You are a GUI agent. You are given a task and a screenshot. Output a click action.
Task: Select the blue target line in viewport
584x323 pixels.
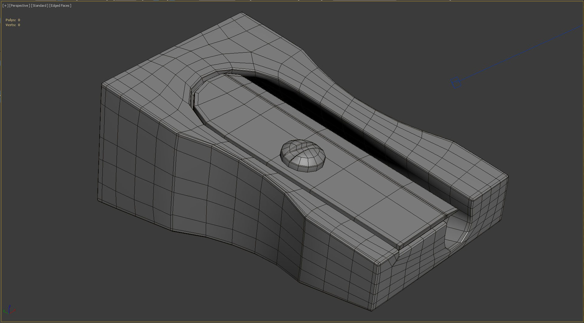[x=522, y=53]
